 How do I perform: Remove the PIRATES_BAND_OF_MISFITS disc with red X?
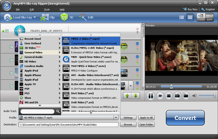pyautogui.click(x=137, y=29)
